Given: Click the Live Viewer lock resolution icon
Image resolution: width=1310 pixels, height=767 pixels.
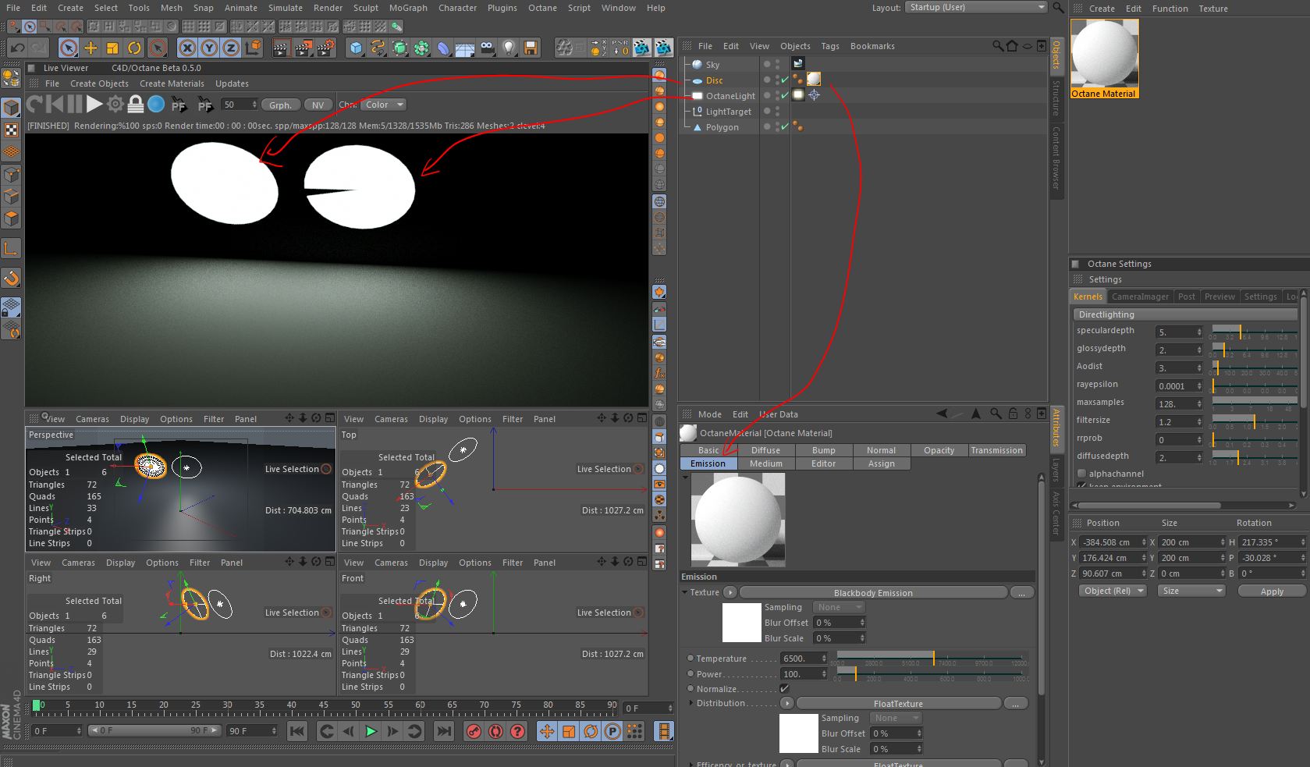Looking at the screenshot, I should 136,104.
